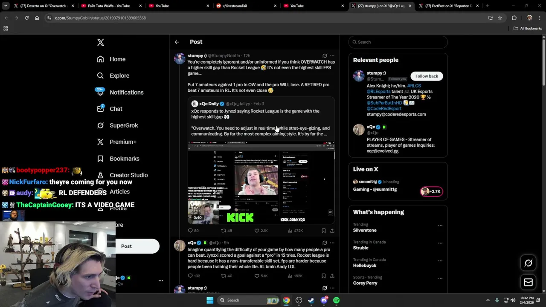Bookmark xQc's reply post
This screenshot has width=546, height=307.
(324, 276)
